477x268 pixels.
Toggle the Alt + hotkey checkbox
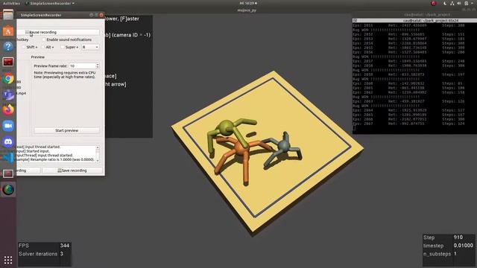point(43,47)
